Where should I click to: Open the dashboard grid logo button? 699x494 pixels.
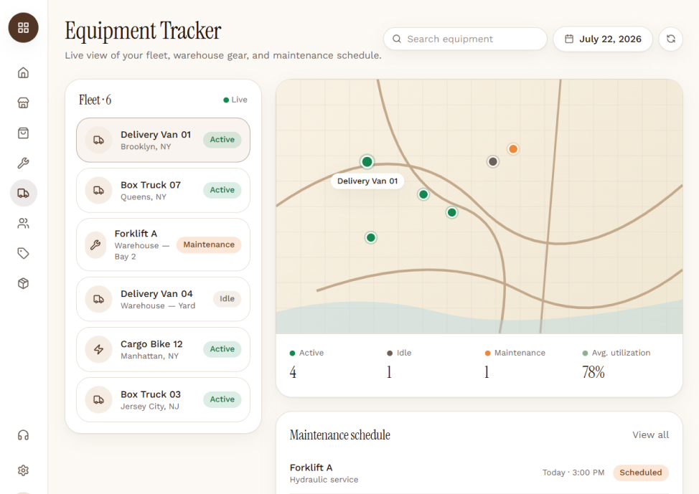pos(23,28)
